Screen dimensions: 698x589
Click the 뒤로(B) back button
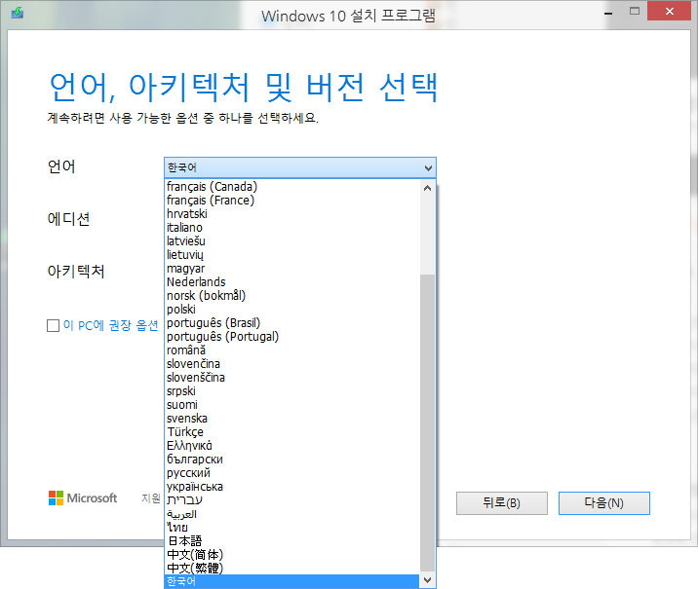coord(502,503)
